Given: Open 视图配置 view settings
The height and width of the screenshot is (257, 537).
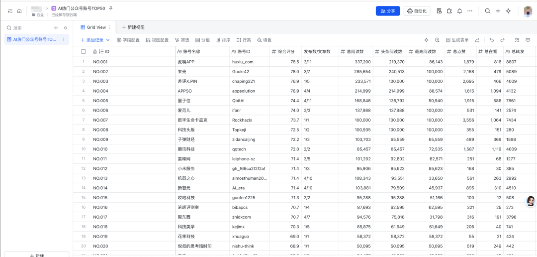Looking at the screenshot, I should coord(157,40).
